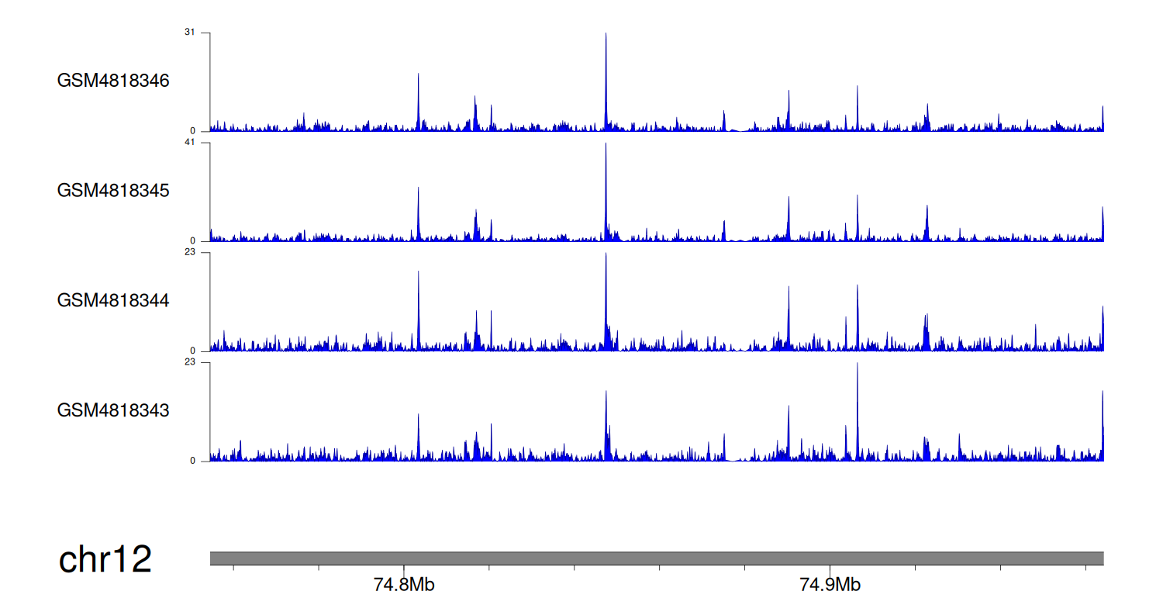Image resolution: width=1163 pixels, height=605 pixels.
Task: Click y-axis maximum value 31
Action: (190, 33)
